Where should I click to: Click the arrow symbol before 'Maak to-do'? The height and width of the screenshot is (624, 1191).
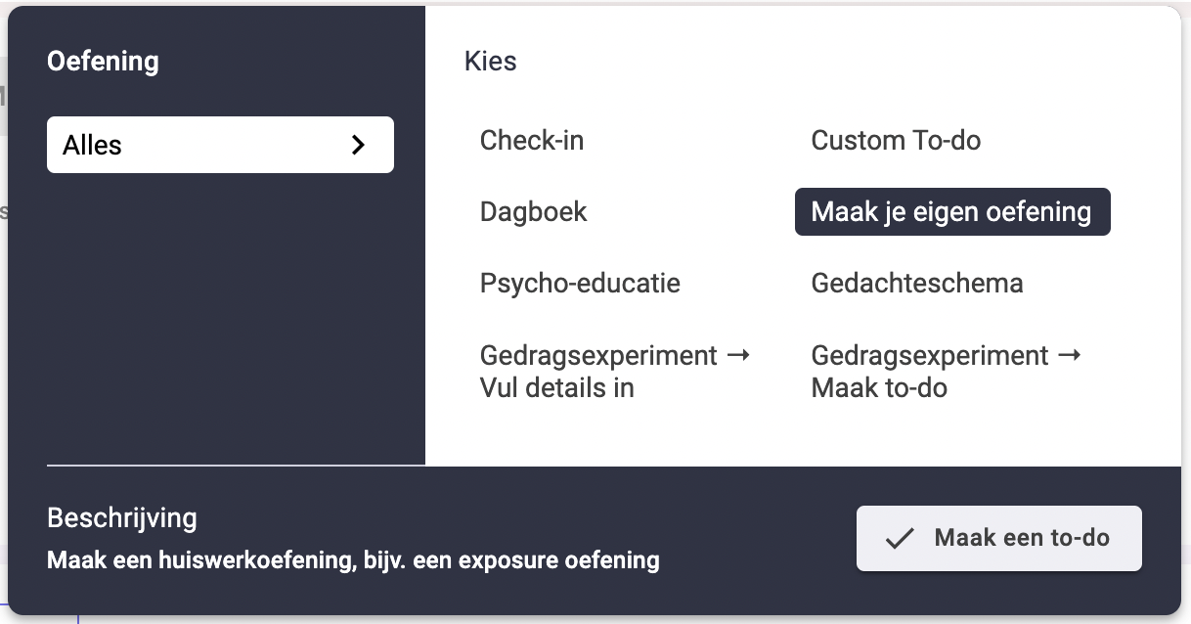[x=1070, y=355]
